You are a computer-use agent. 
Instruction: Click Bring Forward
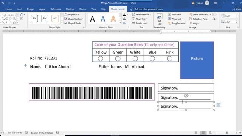tap(177, 23)
